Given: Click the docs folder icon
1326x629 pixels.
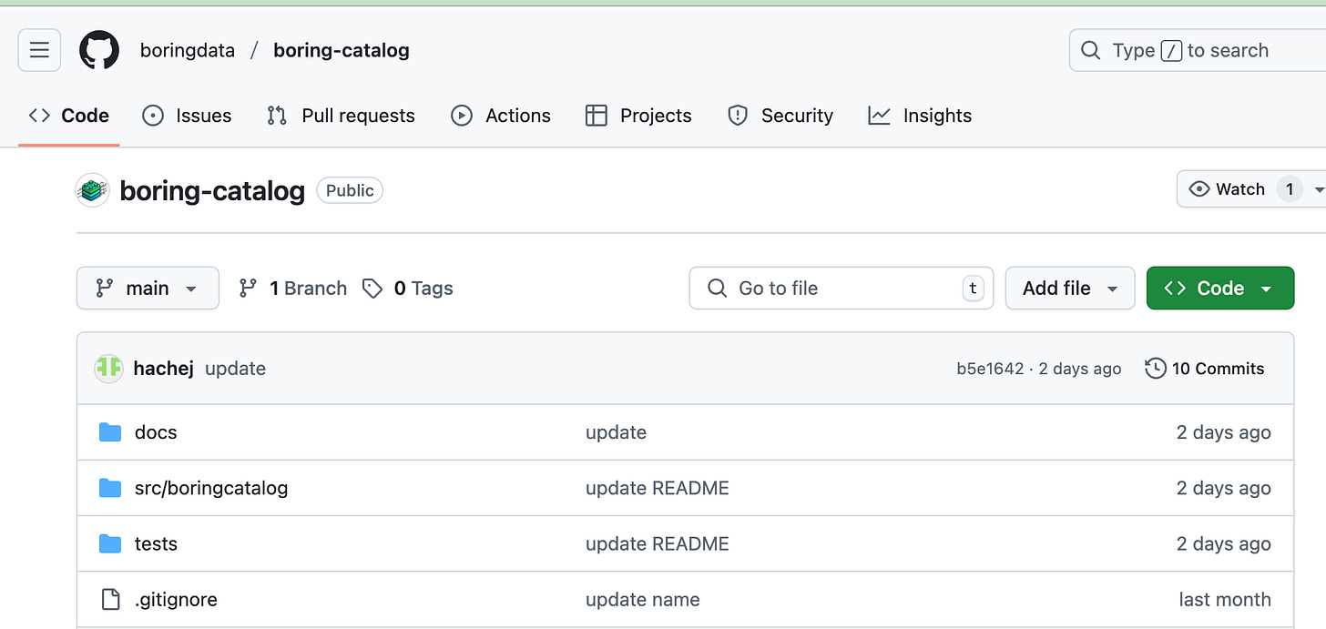Looking at the screenshot, I should coord(110,431).
